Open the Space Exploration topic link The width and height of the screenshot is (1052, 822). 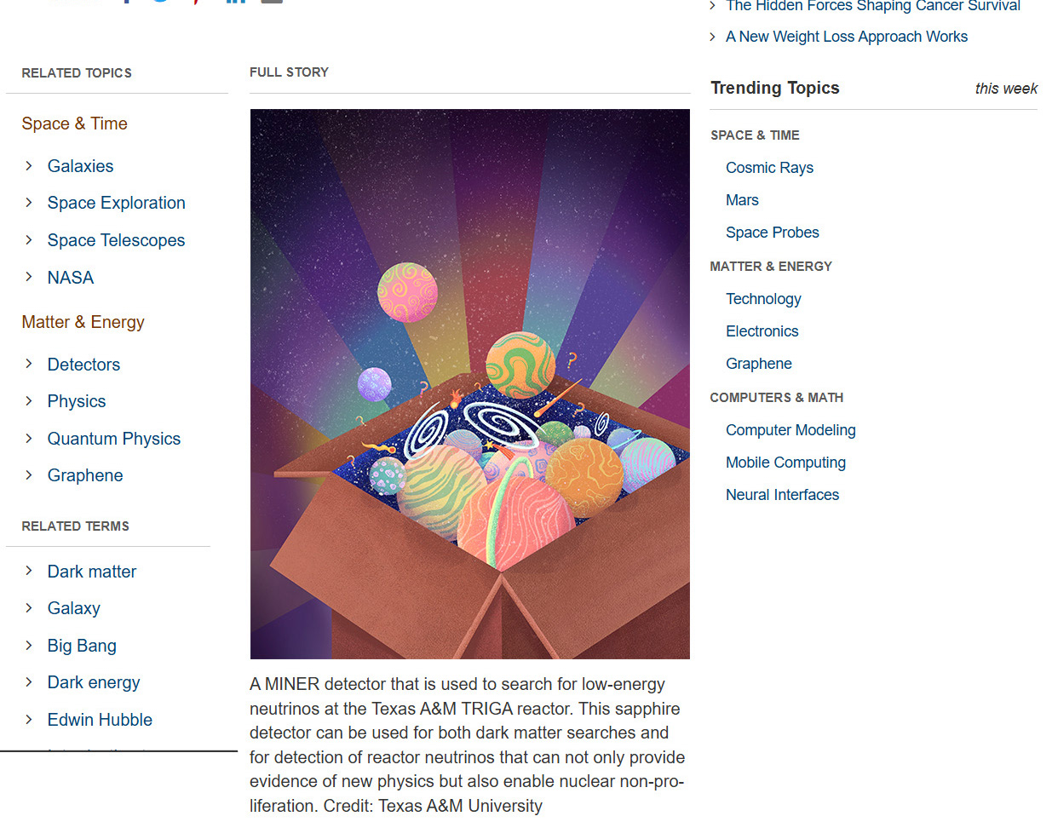point(116,203)
